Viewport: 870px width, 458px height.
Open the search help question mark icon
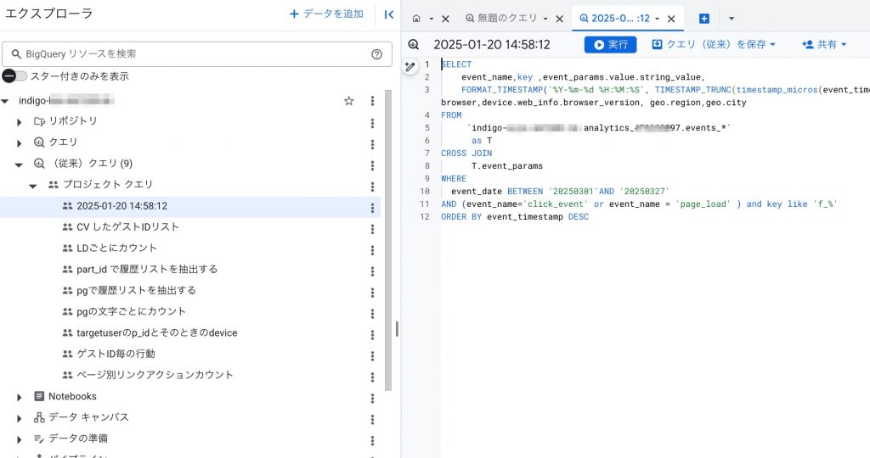[x=376, y=54]
